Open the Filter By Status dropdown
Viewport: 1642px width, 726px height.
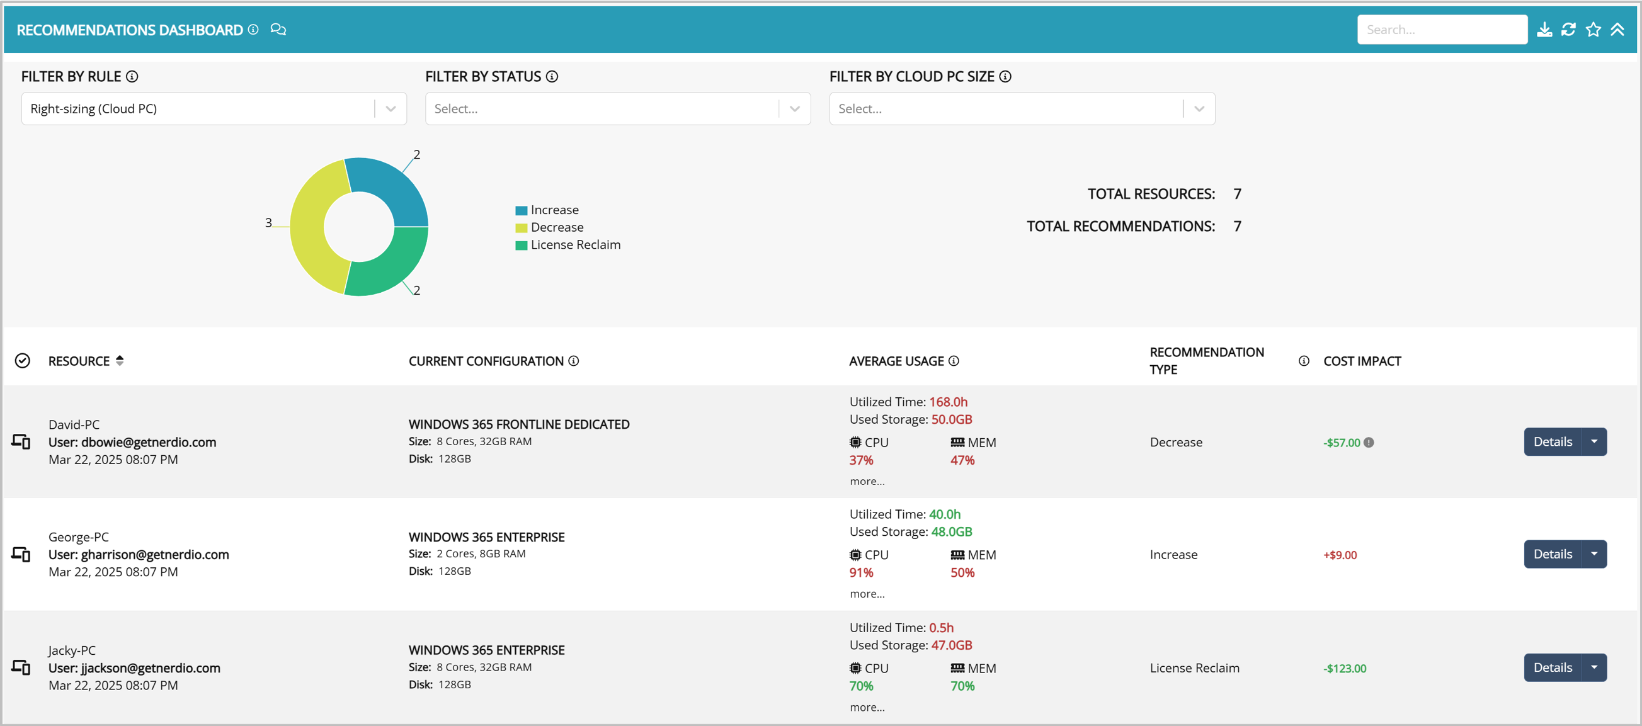coord(794,109)
